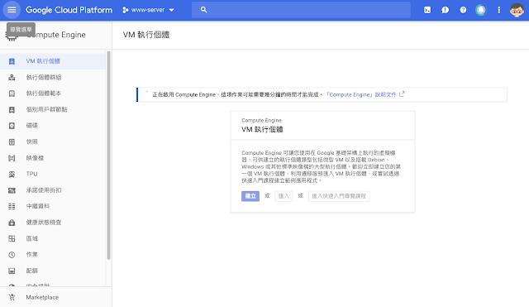Click 進入快速入門導覽課程 button
The width and height of the screenshot is (529, 307).
click(339, 196)
